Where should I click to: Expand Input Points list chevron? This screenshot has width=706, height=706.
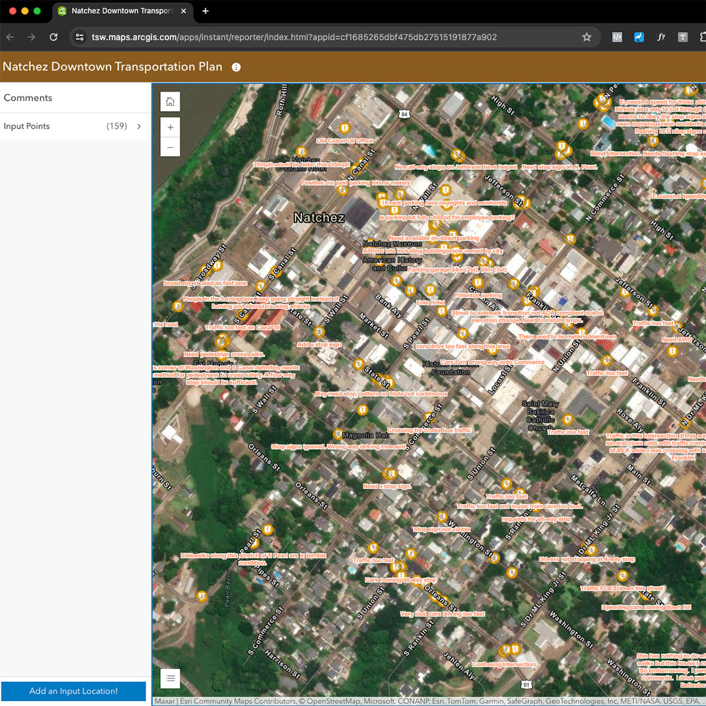[139, 126]
